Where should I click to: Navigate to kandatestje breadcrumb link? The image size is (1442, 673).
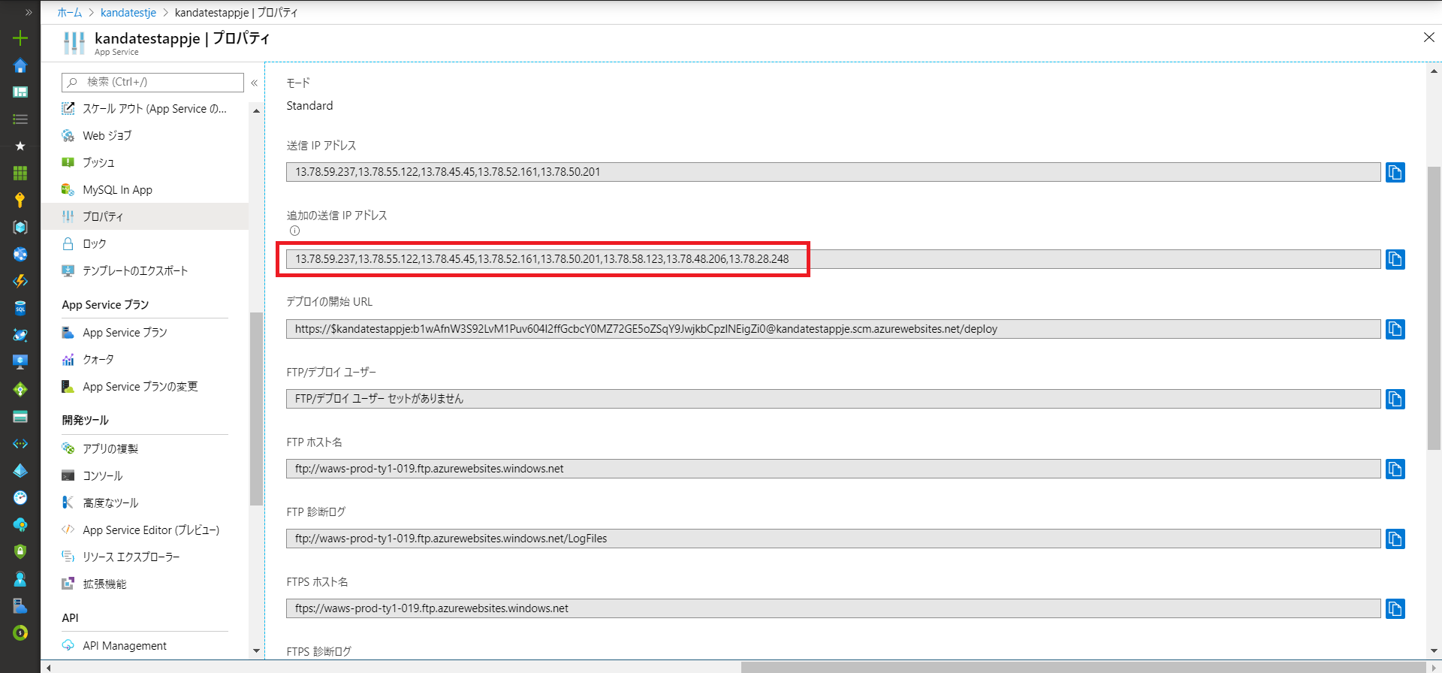128,13
